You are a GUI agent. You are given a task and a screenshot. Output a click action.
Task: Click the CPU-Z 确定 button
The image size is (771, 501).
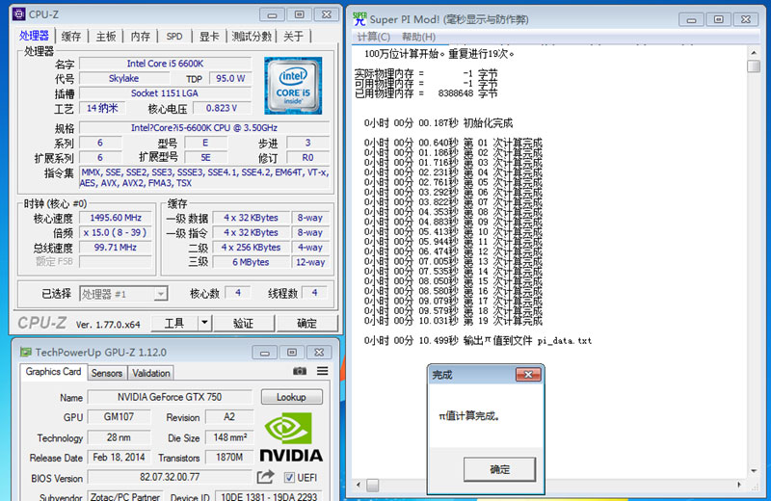click(306, 323)
